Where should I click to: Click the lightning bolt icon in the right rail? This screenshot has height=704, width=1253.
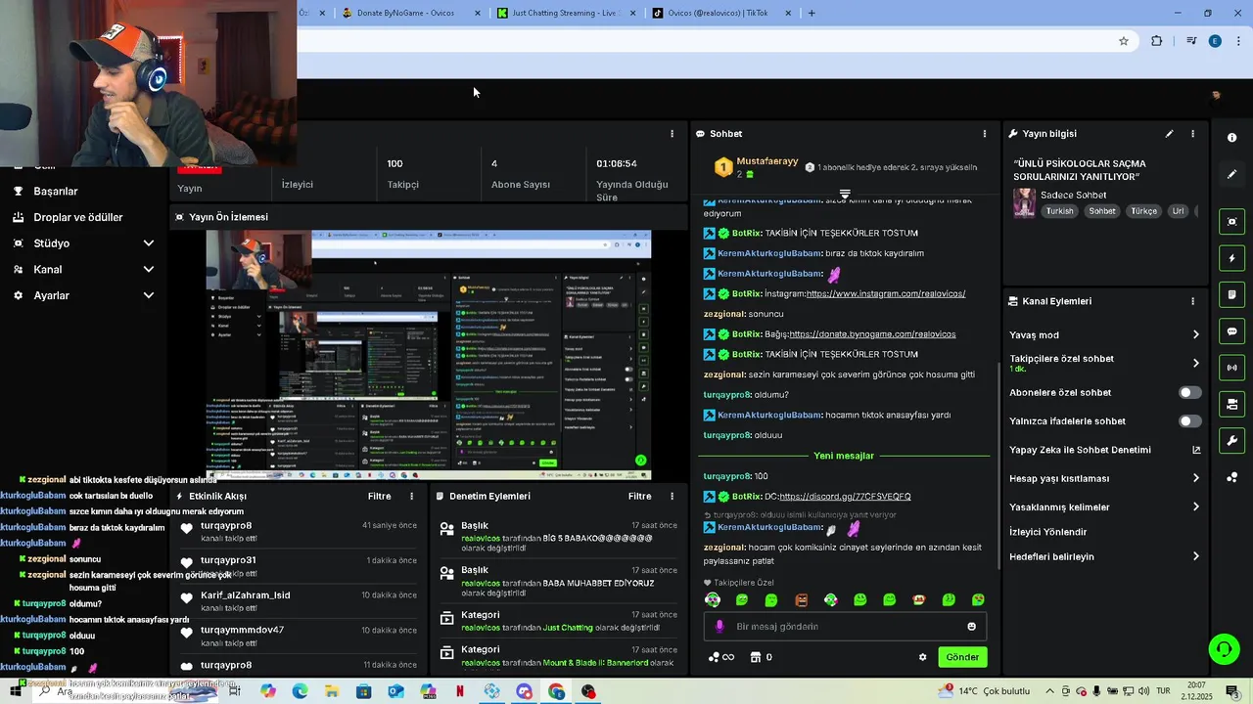point(1231,258)
